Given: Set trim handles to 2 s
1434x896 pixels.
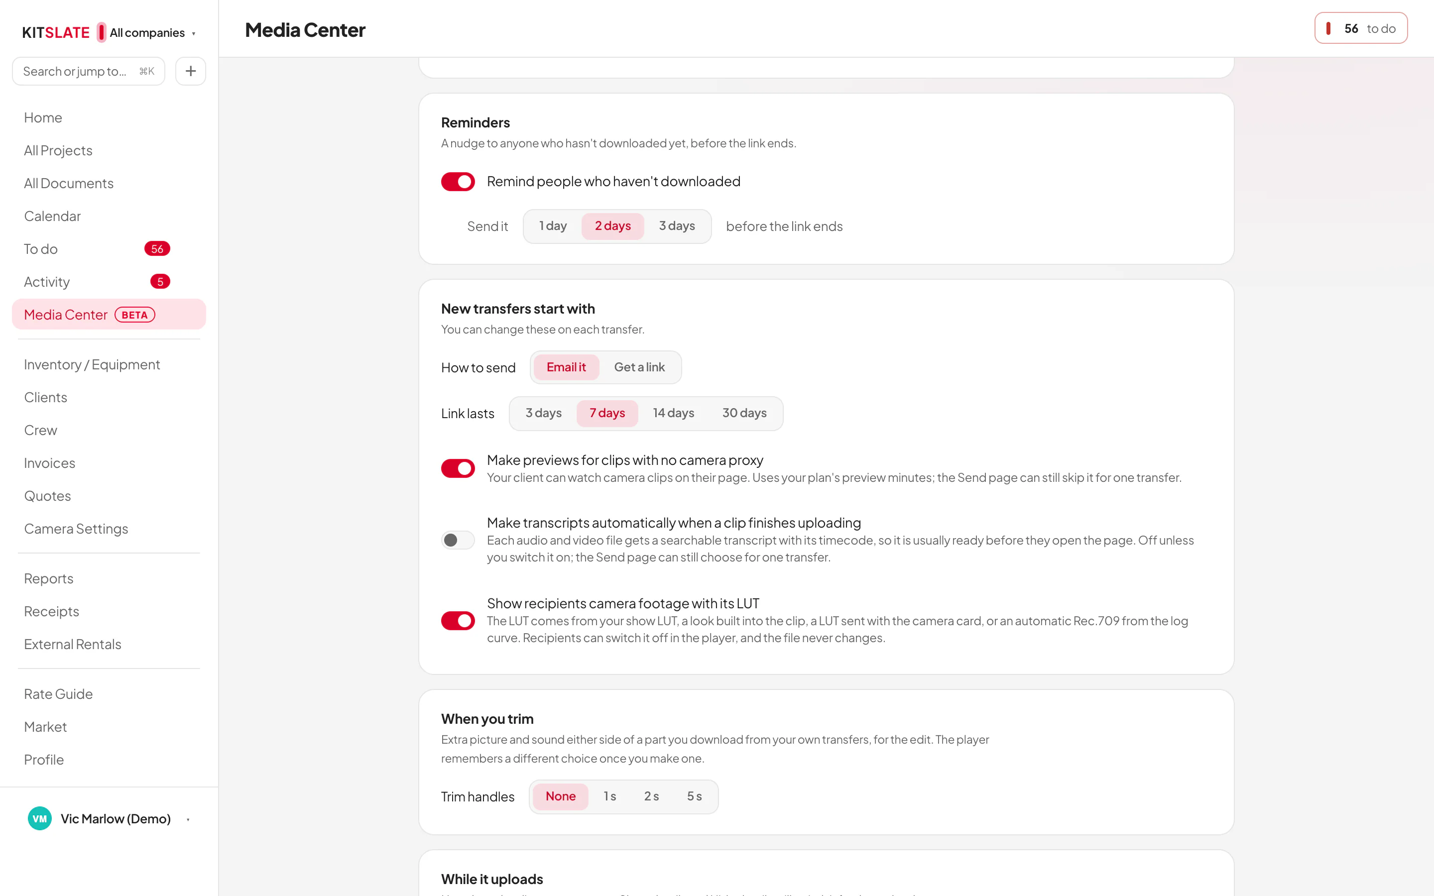Looking at the screenshot, I should point(651,796).
